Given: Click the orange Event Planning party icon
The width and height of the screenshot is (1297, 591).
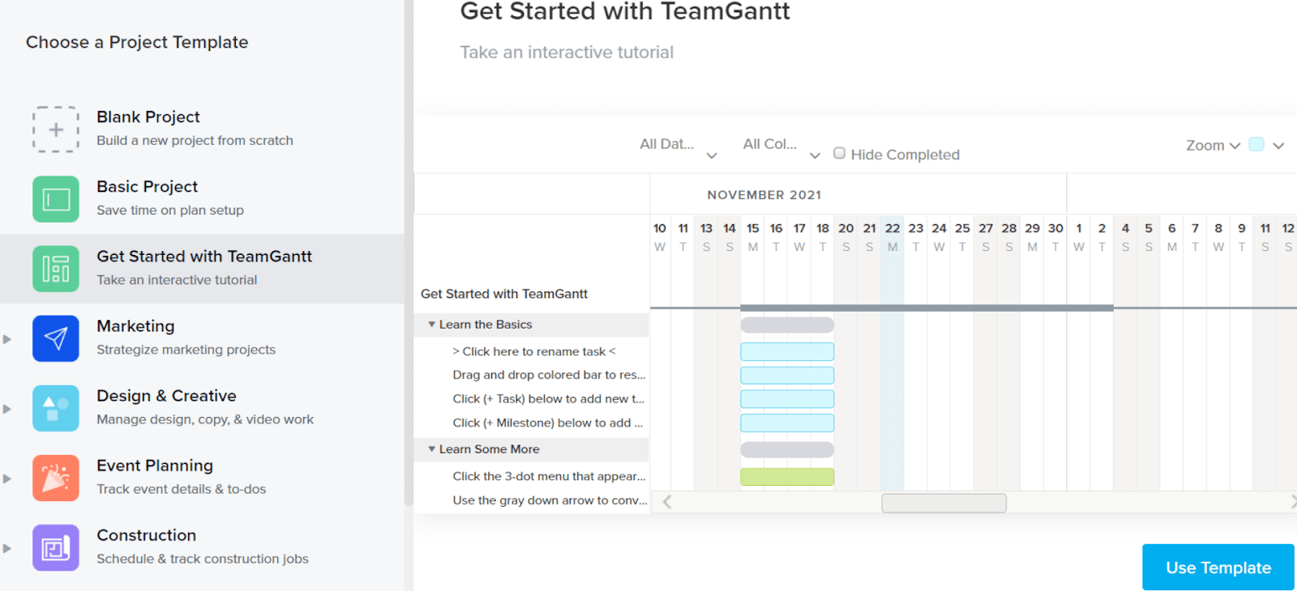Looking at the screenshot, I should 56,478.
